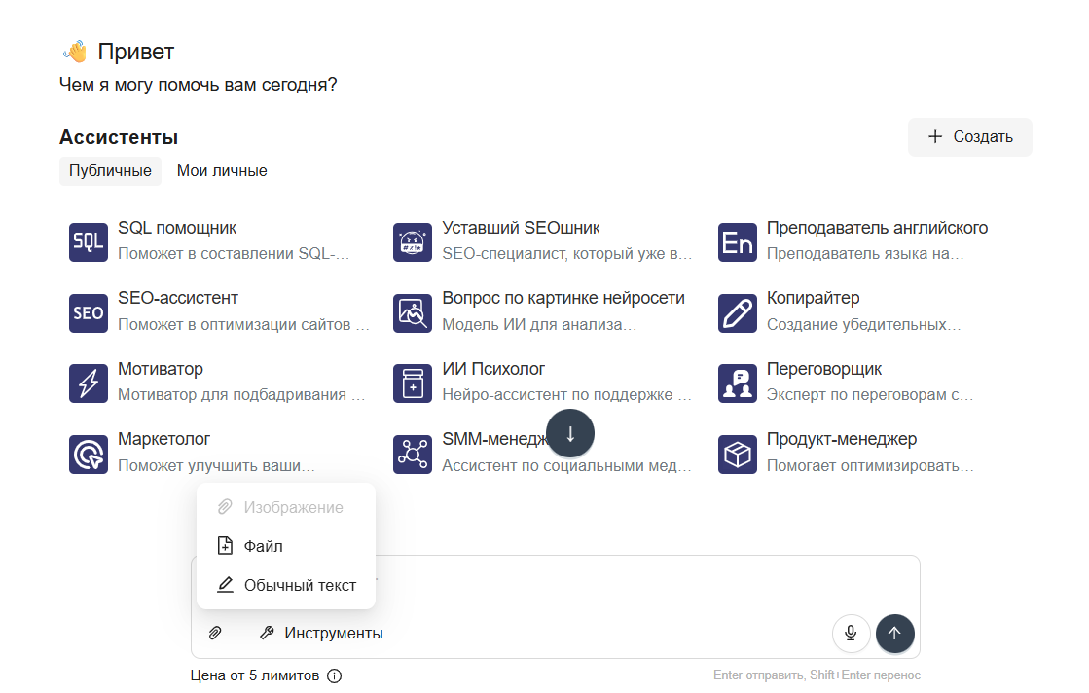Click the Создать button
1089x693 pixels.
[x=969, y=136]
